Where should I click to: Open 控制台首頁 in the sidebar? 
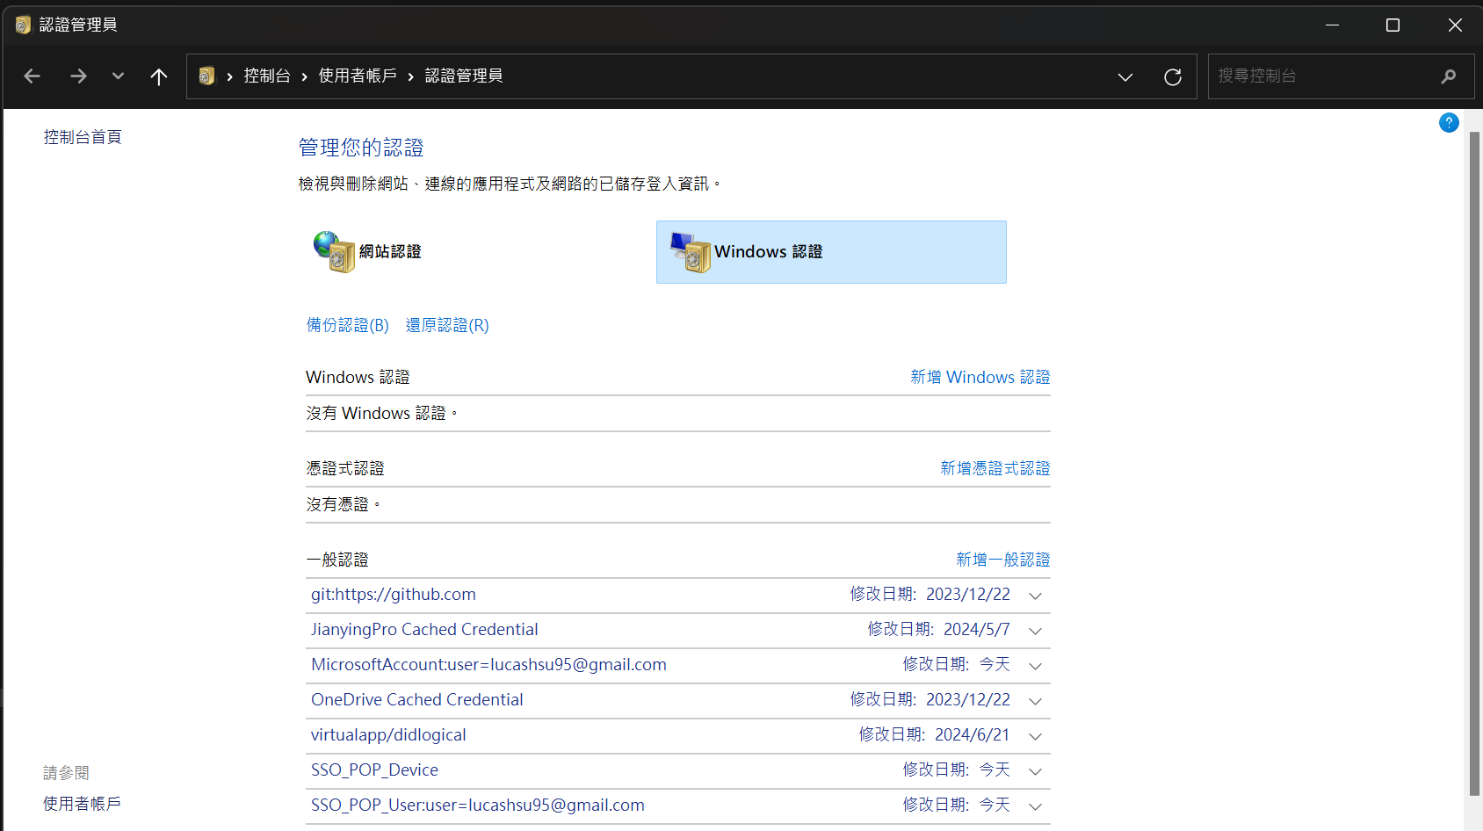click(x=83, y=137)
